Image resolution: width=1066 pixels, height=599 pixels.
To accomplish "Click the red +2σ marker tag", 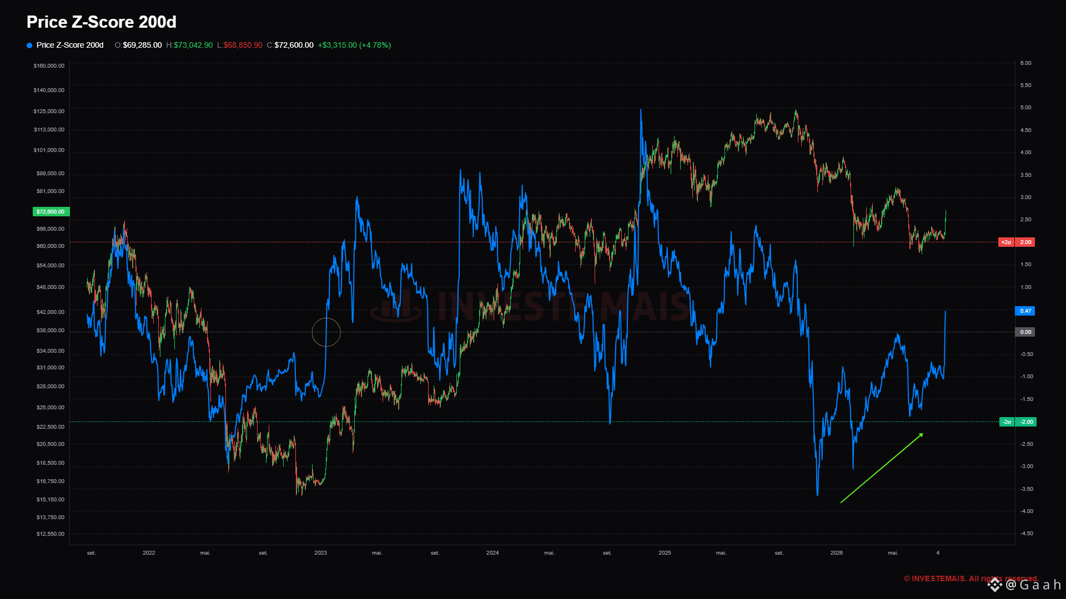I will click(x=1006, y=242).
